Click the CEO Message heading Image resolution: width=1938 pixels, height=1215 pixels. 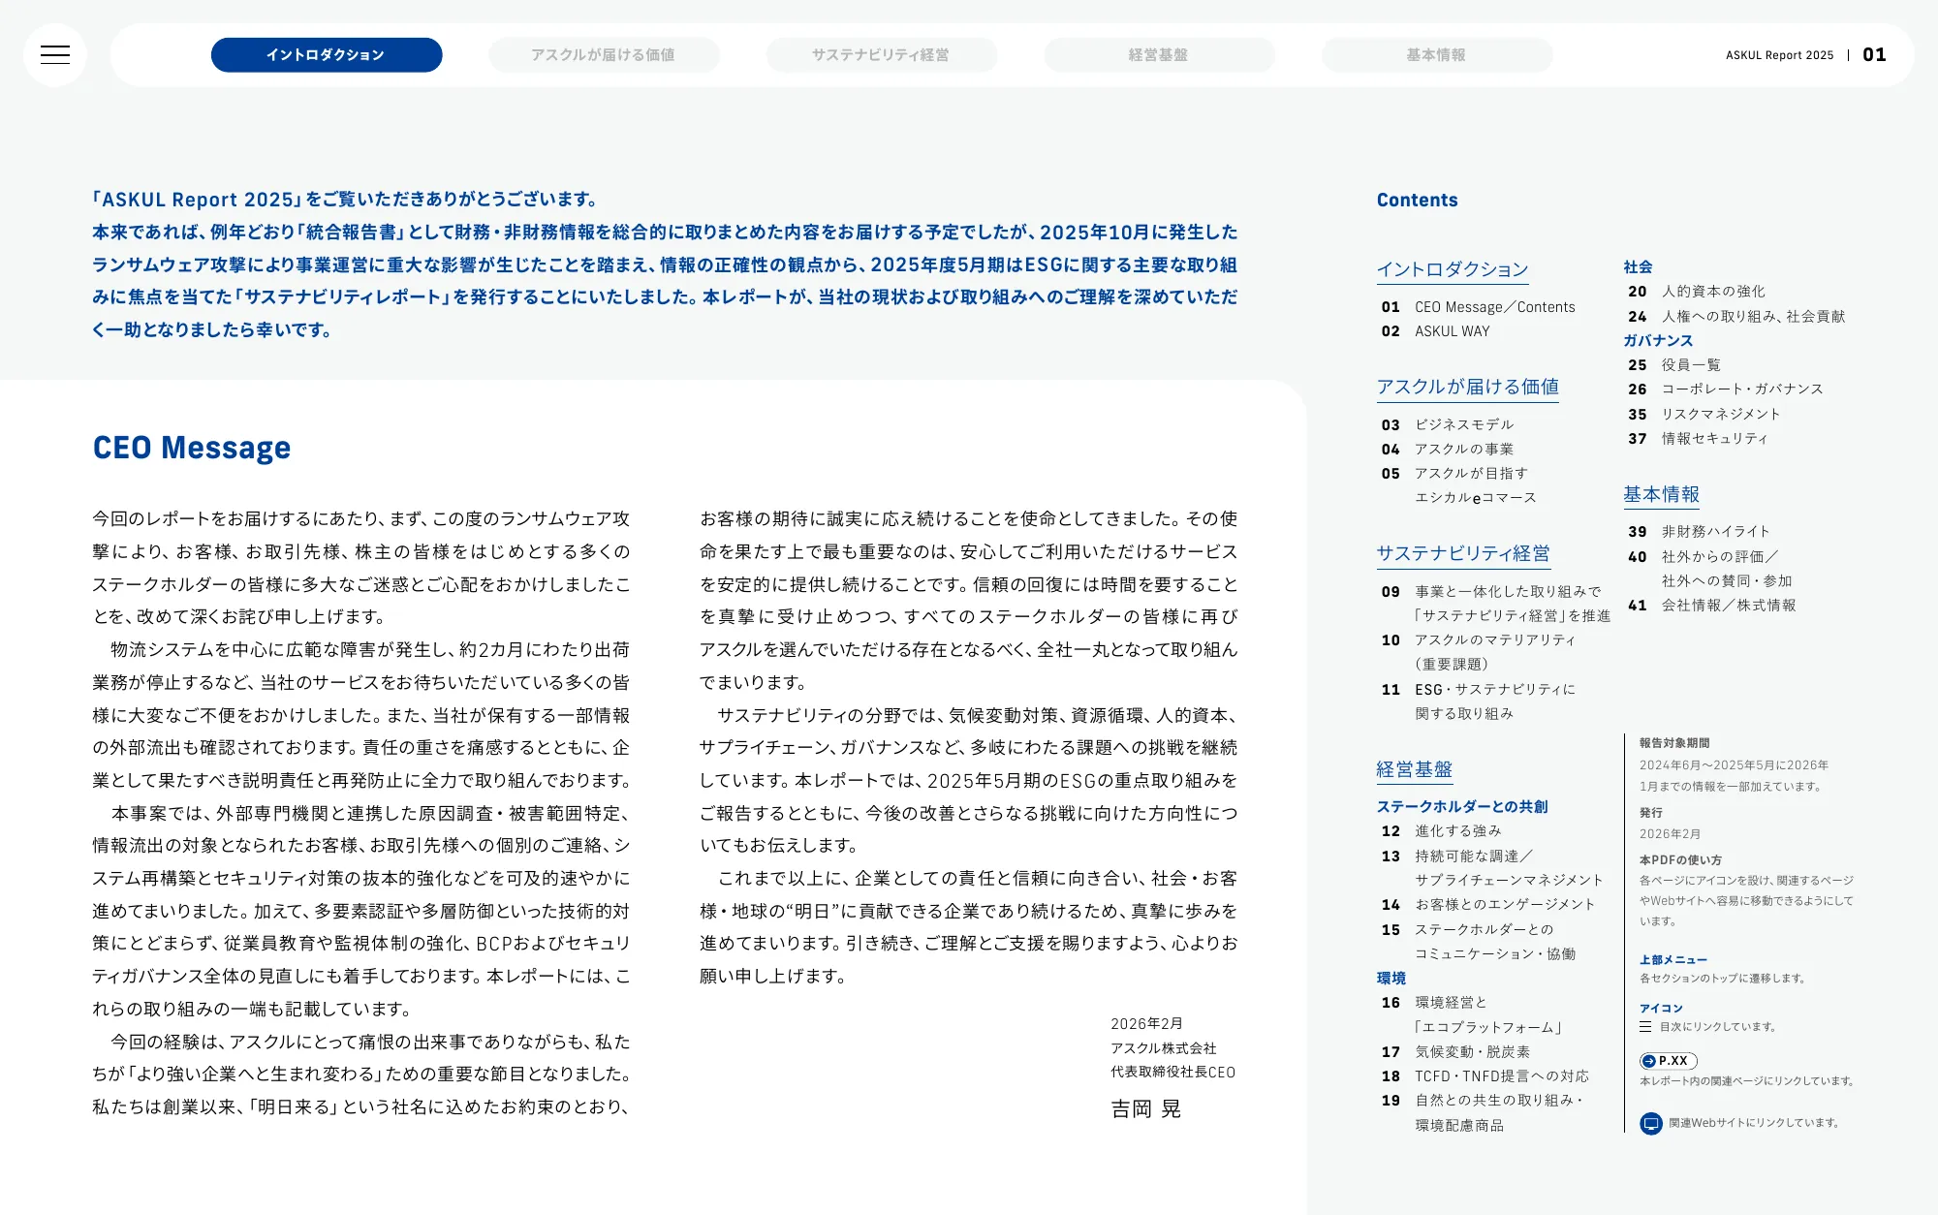pyautogui.click(x=192, y=448)
